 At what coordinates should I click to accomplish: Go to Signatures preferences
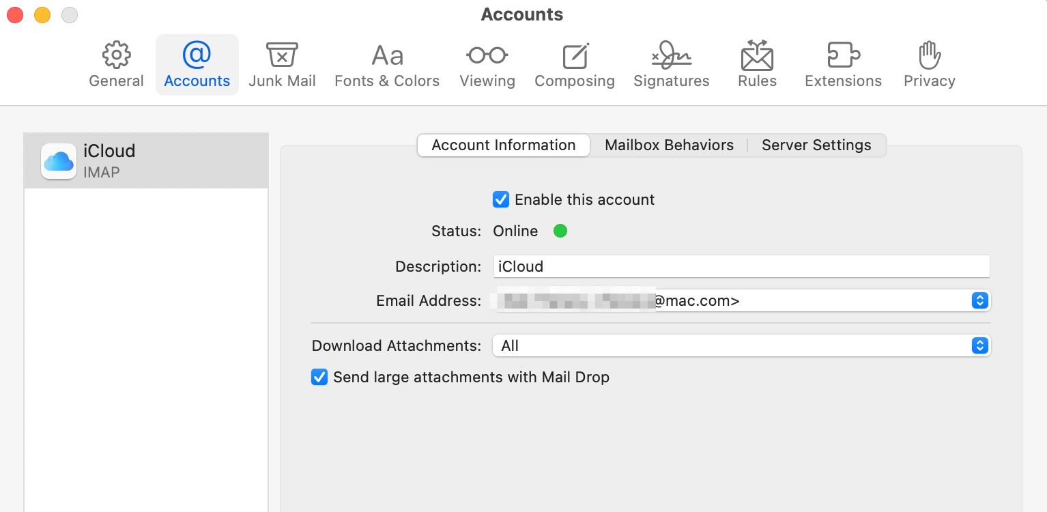coord(672,65)
